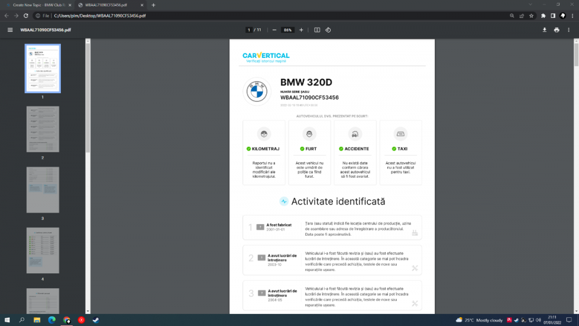Click the weather widget Mostly cloudy
Viewport: 579px width, 326px height.
point(479,320)
